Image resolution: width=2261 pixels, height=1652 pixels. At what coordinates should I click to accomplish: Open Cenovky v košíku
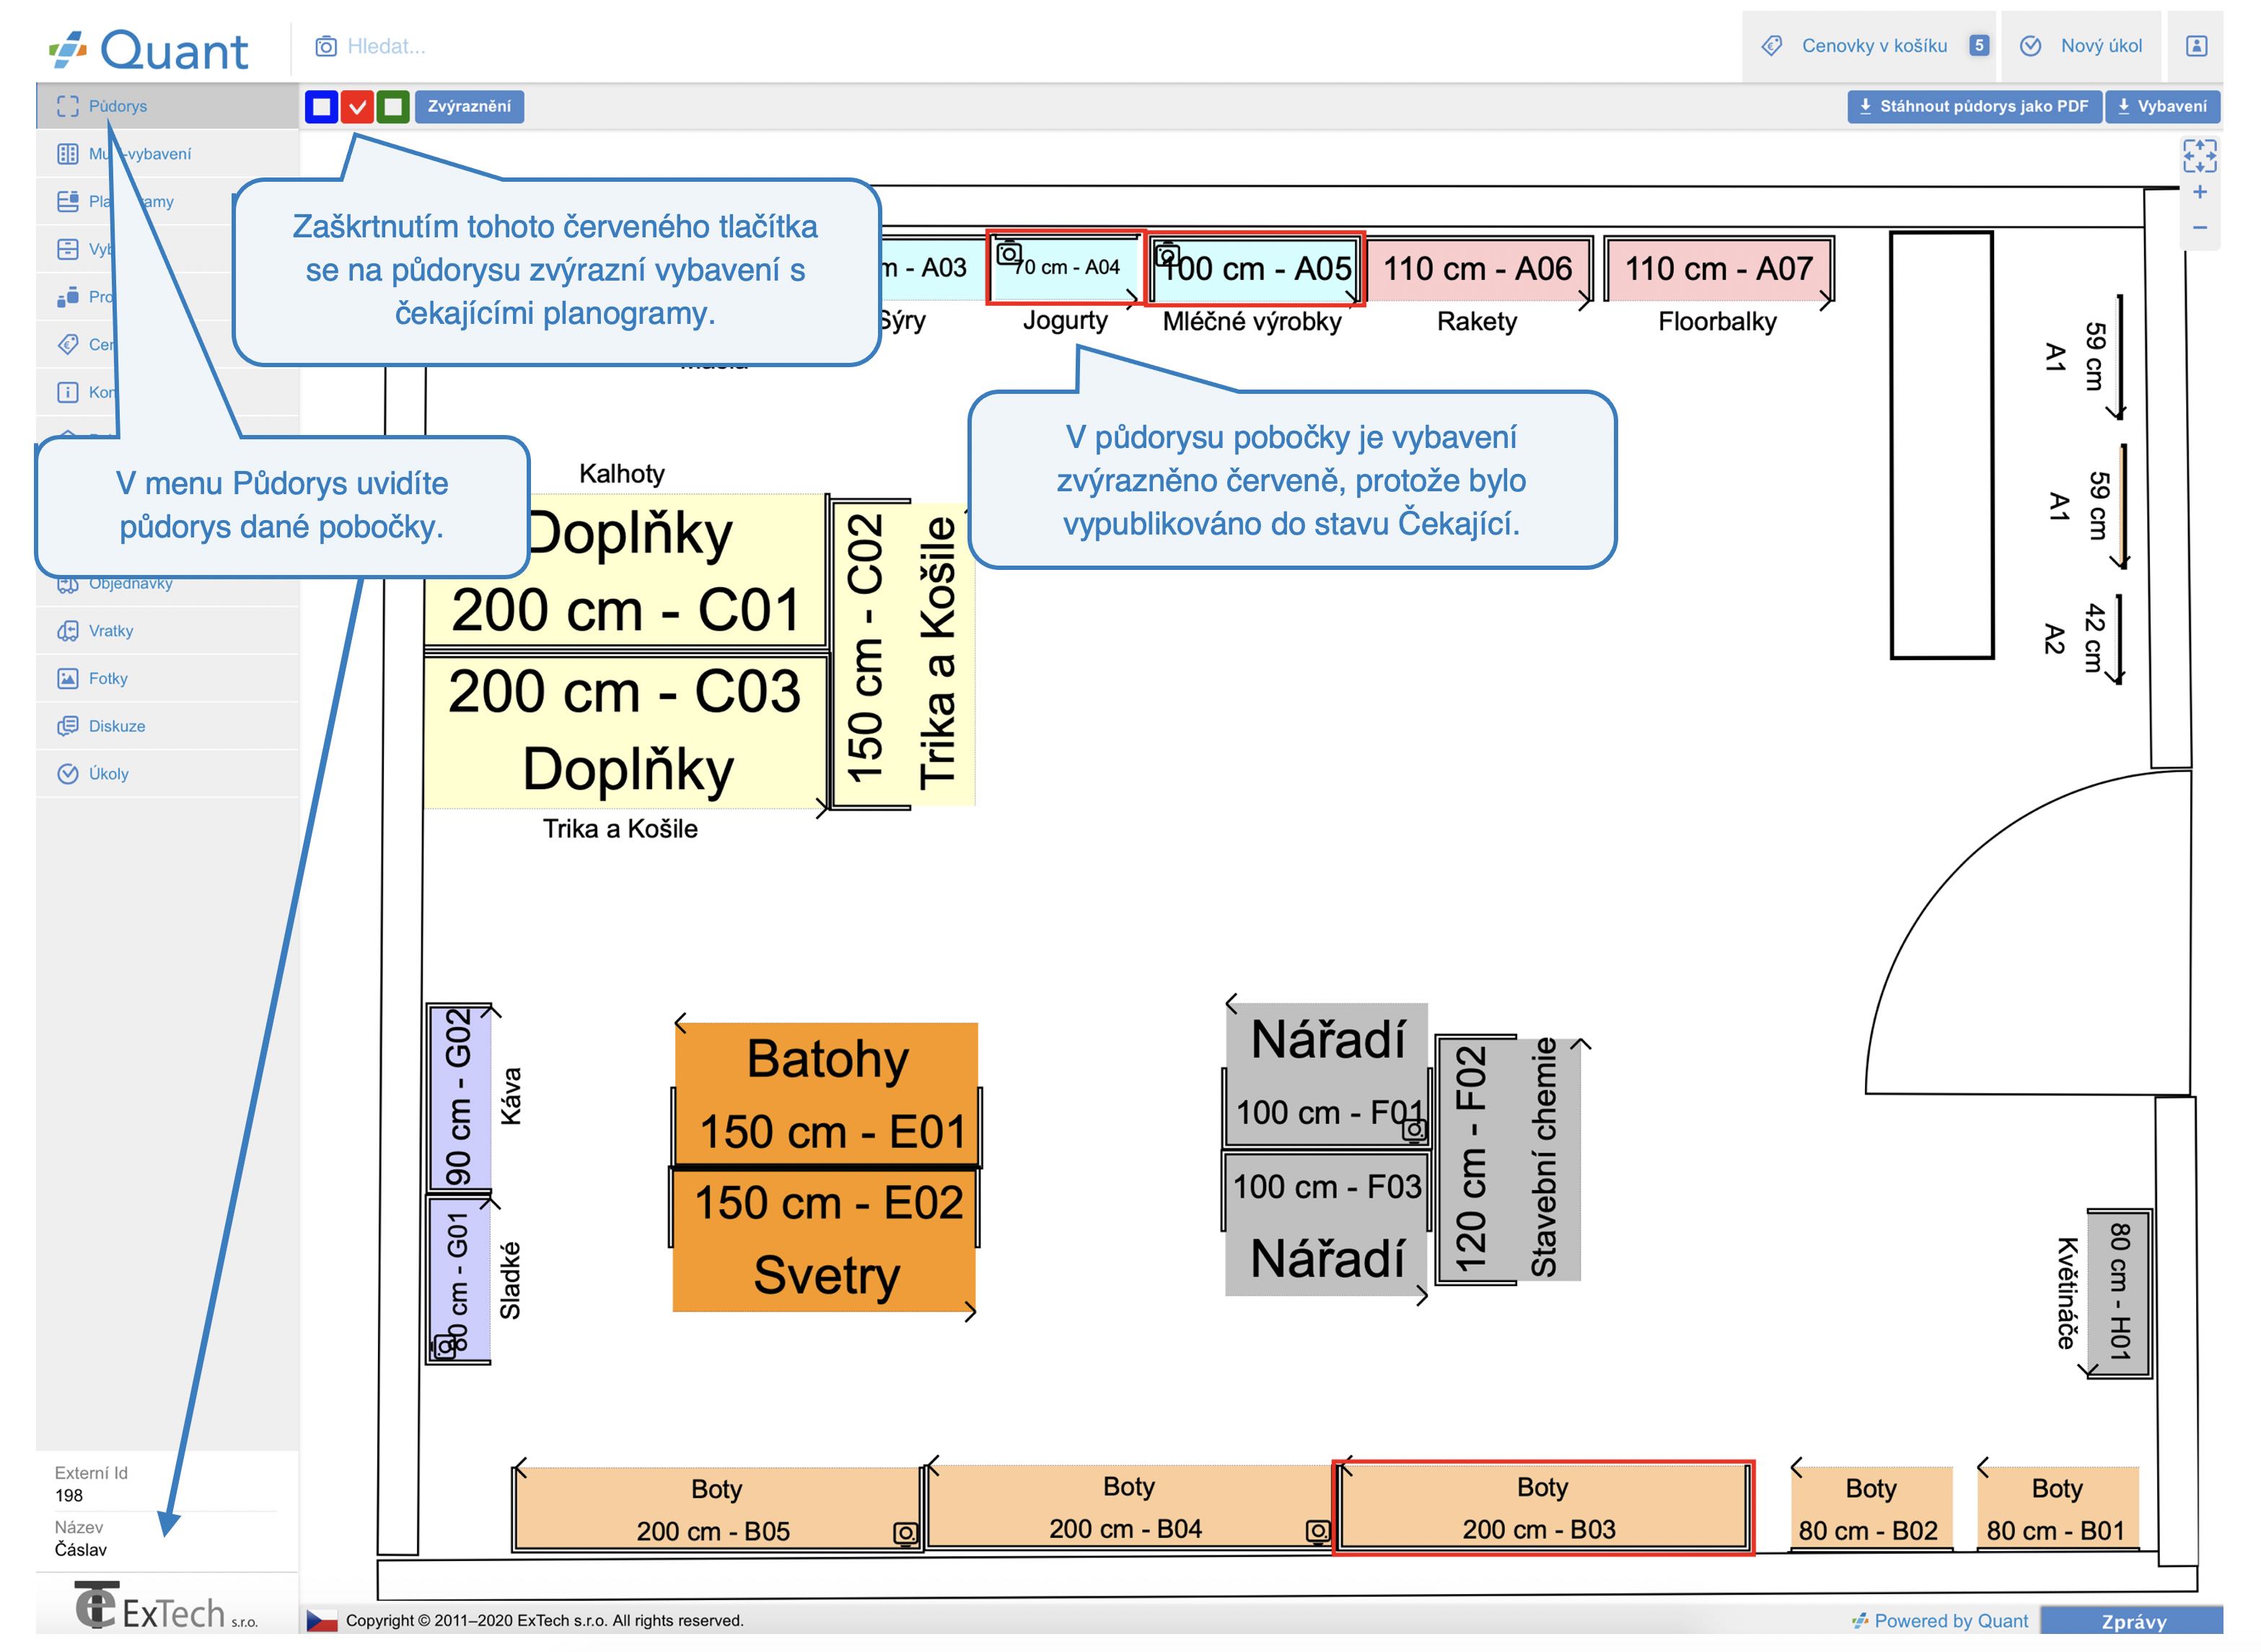(1869, 46)
